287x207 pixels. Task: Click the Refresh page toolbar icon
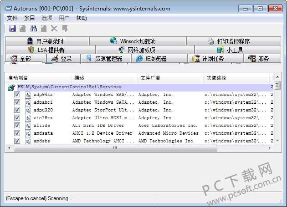[23, 29]
